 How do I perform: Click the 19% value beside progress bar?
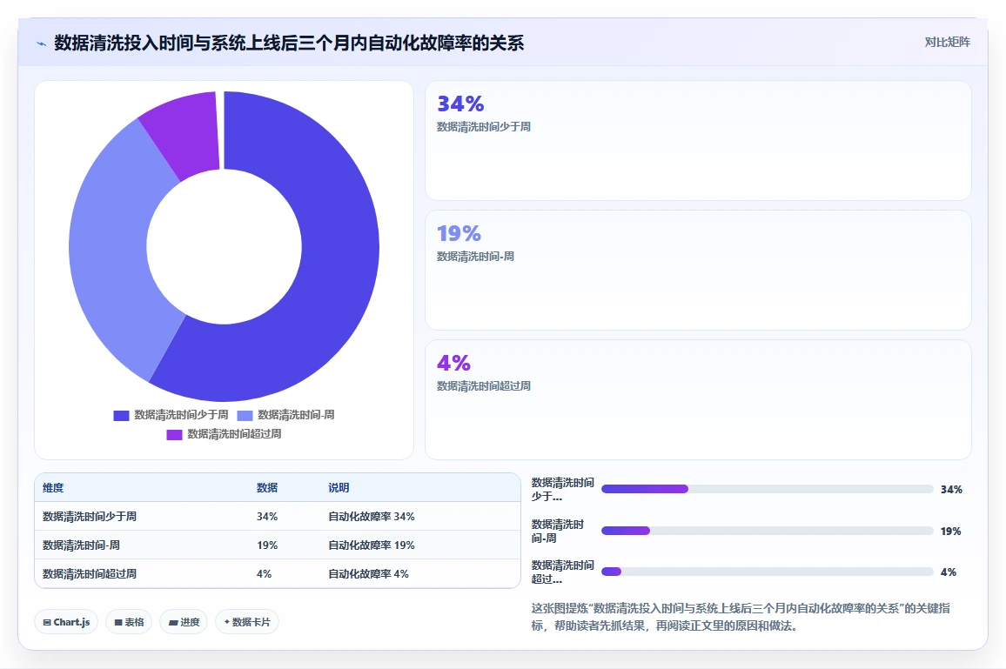[x=951, y=531]
